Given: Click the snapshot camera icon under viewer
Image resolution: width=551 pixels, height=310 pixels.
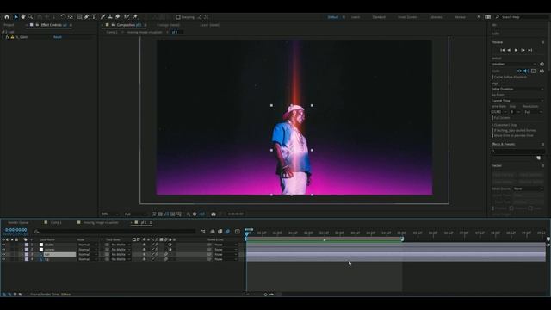Looking at the screenshot, I should click(214, 214).
